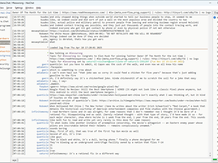The height and width of the screenshot is (163, 218).
Task: Click gwern's nickname in the chat log
Action: [45, 64]
